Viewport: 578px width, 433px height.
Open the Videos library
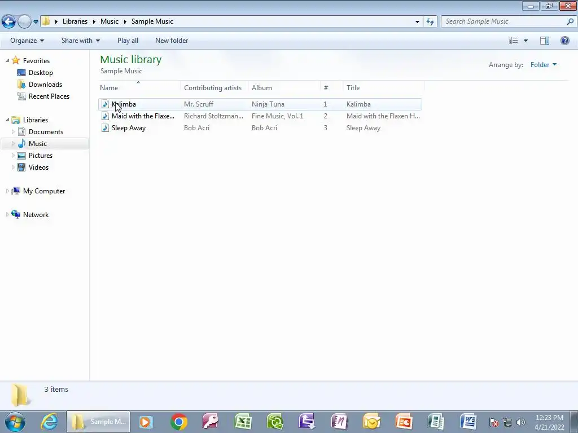tap(38, 167)
